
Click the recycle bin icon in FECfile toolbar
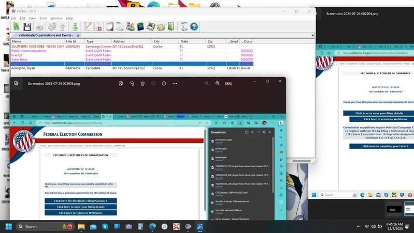184,26
